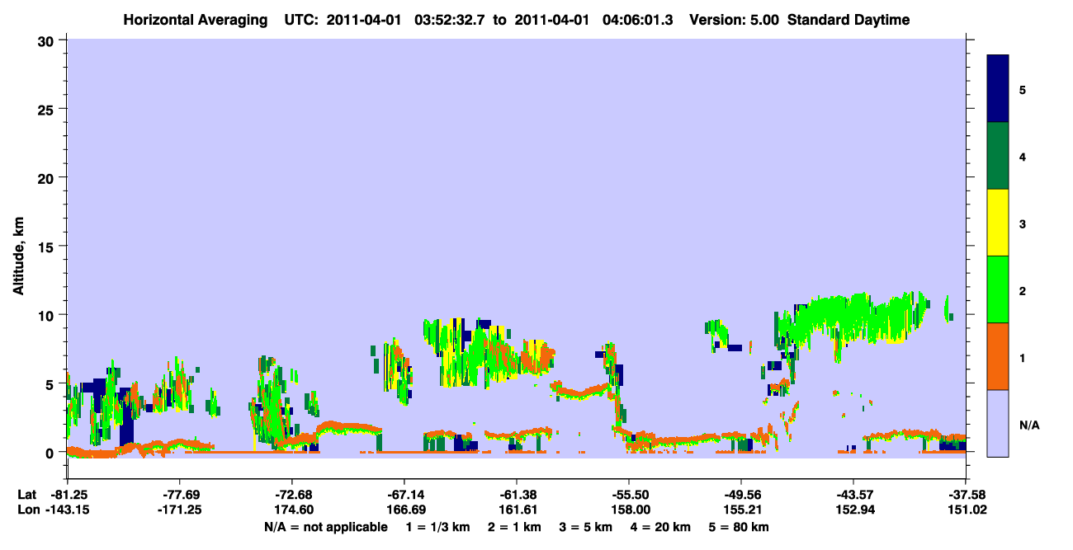Screen dimensions: 1073x550
Task: Click latitude value -55.50
Action: coord(629,495)
